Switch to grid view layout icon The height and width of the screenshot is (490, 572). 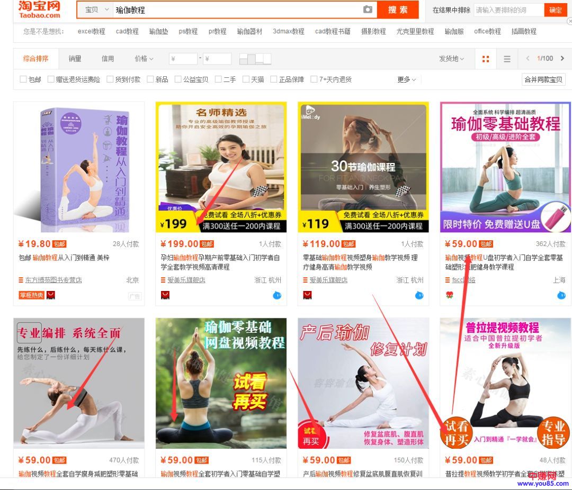pyautogui.click(x=486, y=59)
